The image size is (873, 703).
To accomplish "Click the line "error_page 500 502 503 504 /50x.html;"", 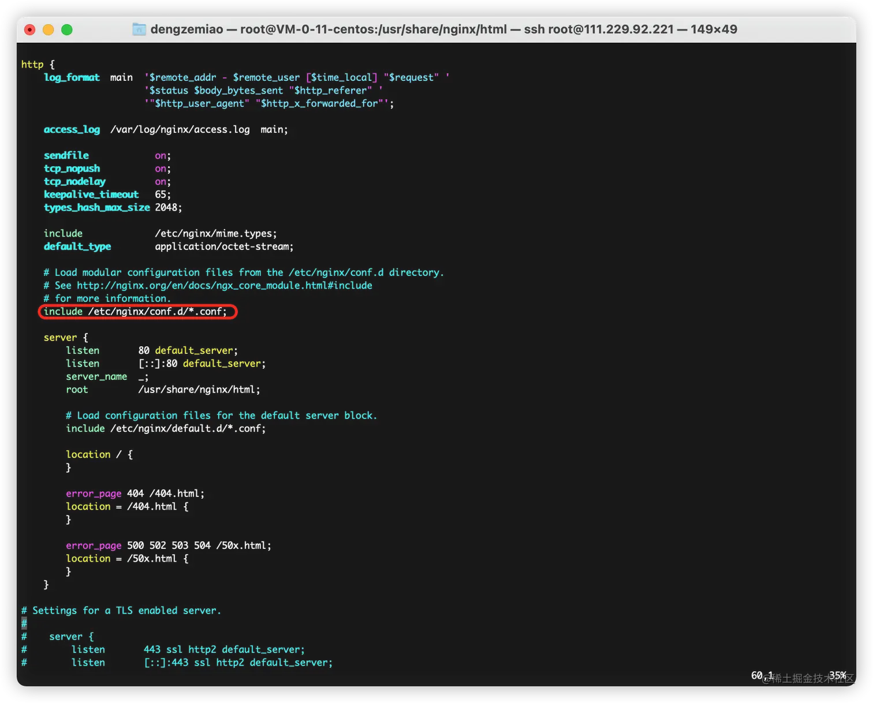I will click(x=169, y=545).
